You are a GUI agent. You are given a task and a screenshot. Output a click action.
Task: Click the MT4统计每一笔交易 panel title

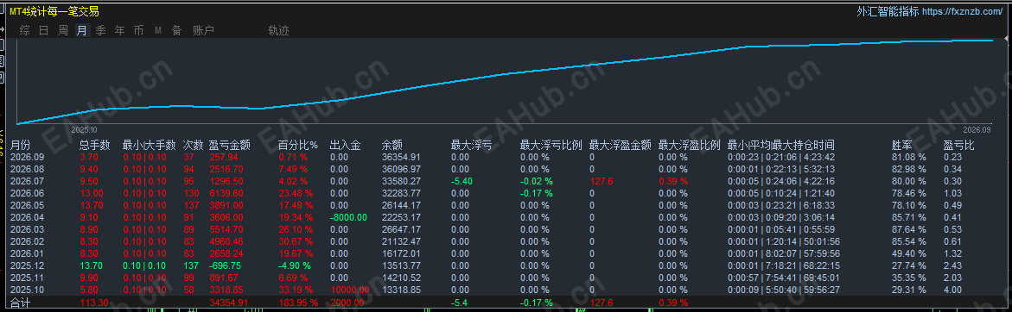click(x=54, y=11)
